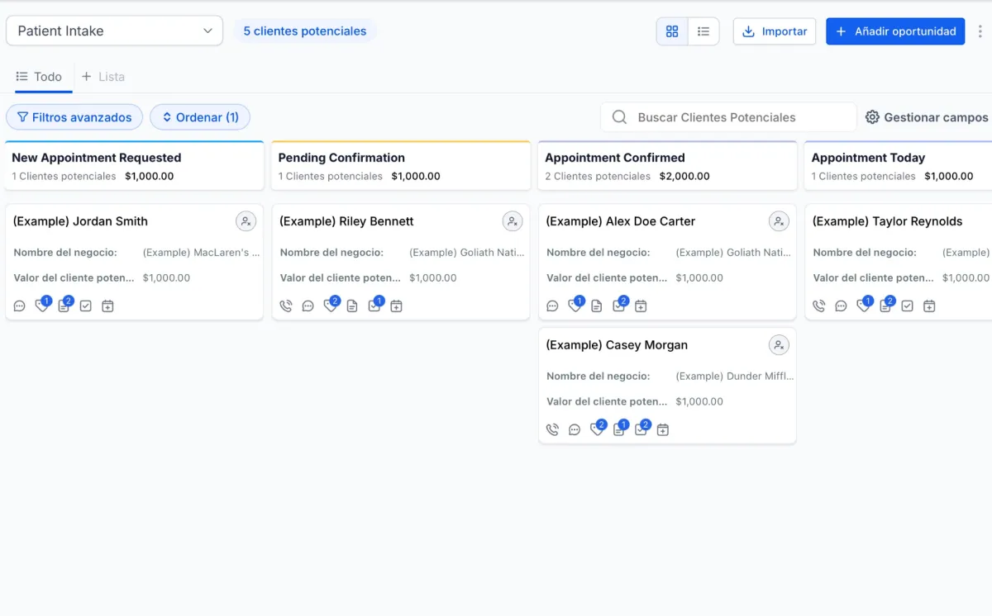Click the Añadir oportunidad button
This screenshot has width=992, height=616.
895,31
